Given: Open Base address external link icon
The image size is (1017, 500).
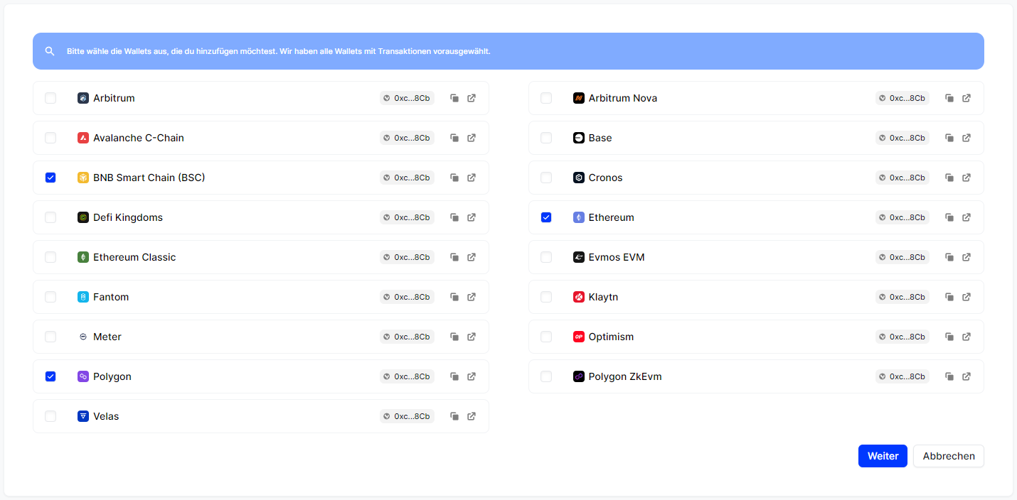Looking at the screenshot, I should pos(967,138).
